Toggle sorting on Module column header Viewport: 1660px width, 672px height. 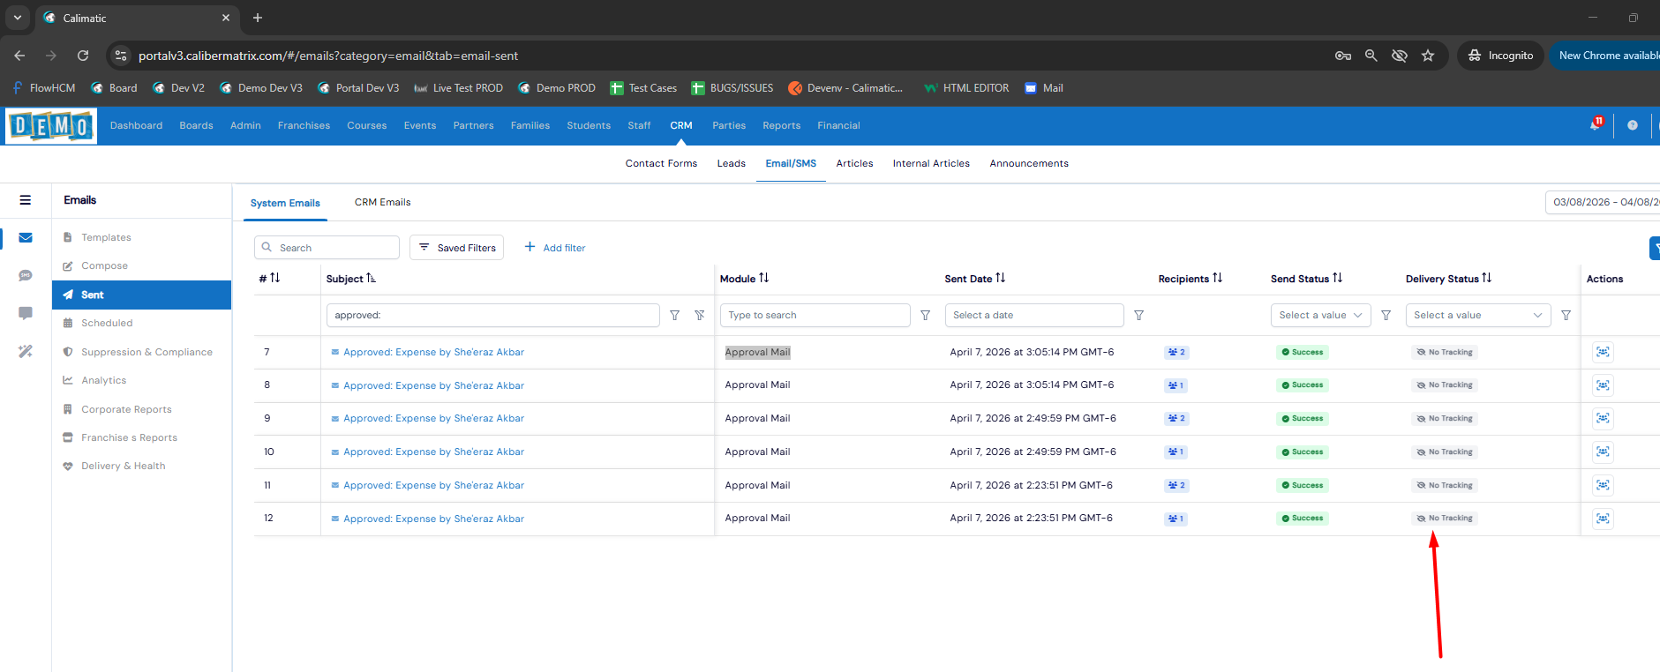pyautogui.click(x=763, y=279)
